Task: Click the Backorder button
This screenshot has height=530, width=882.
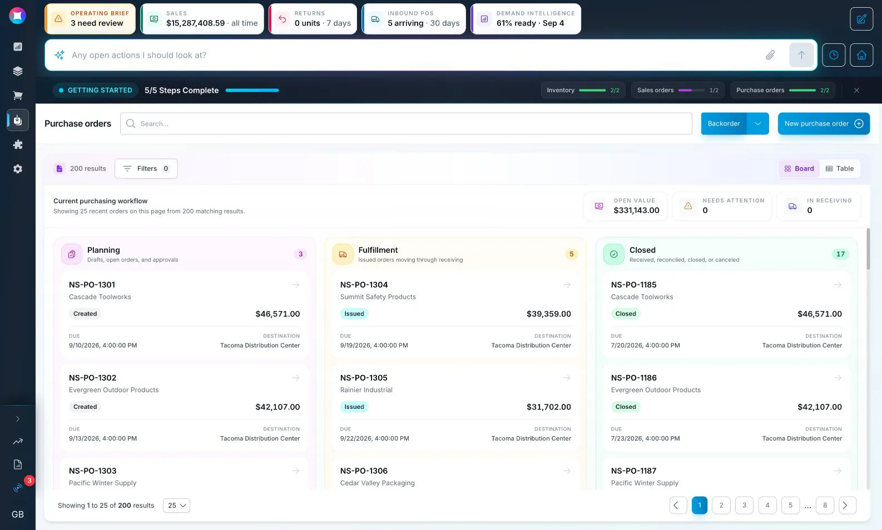Action: [x=724, y=124]
